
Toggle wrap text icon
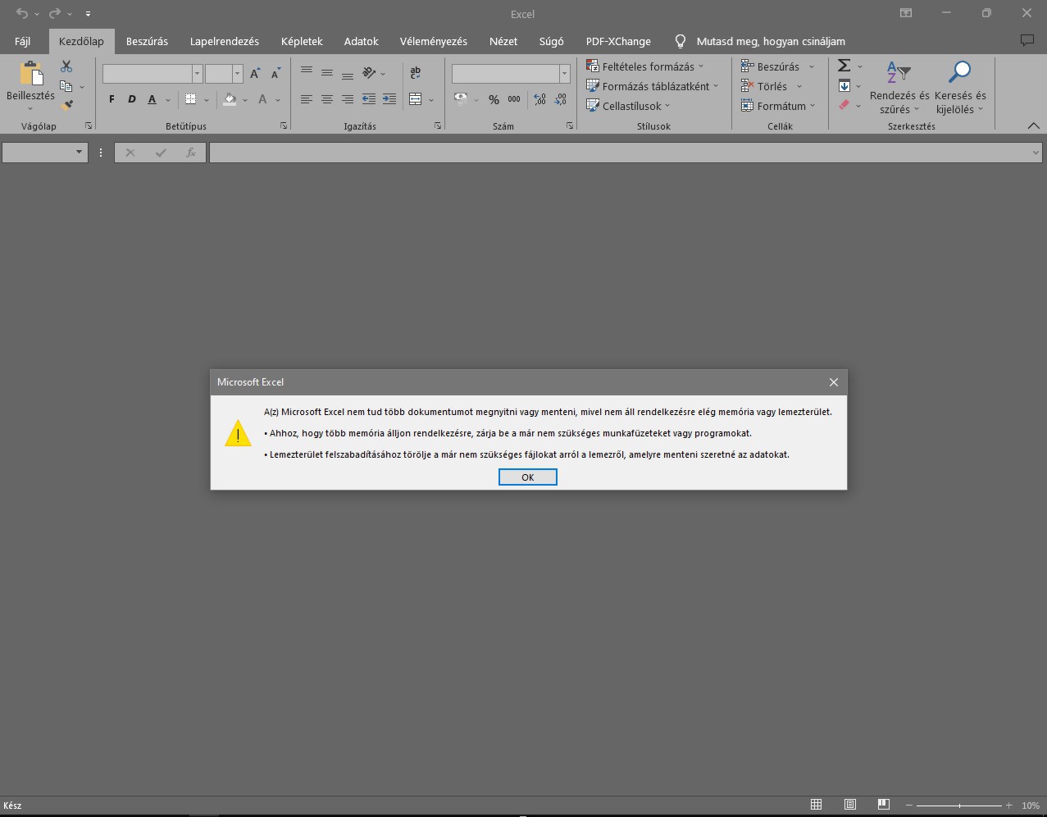pyautogui.click(x=416, y=73)
